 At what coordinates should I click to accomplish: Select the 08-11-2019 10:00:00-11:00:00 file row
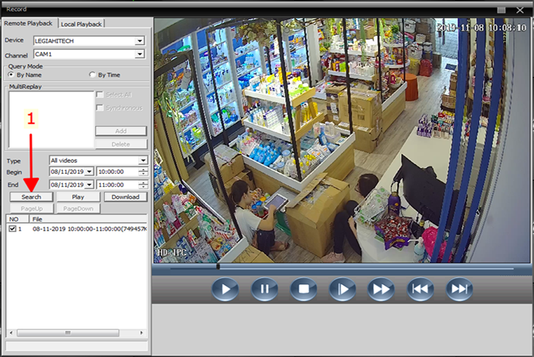pyautogui.click(x=78, y=229)
